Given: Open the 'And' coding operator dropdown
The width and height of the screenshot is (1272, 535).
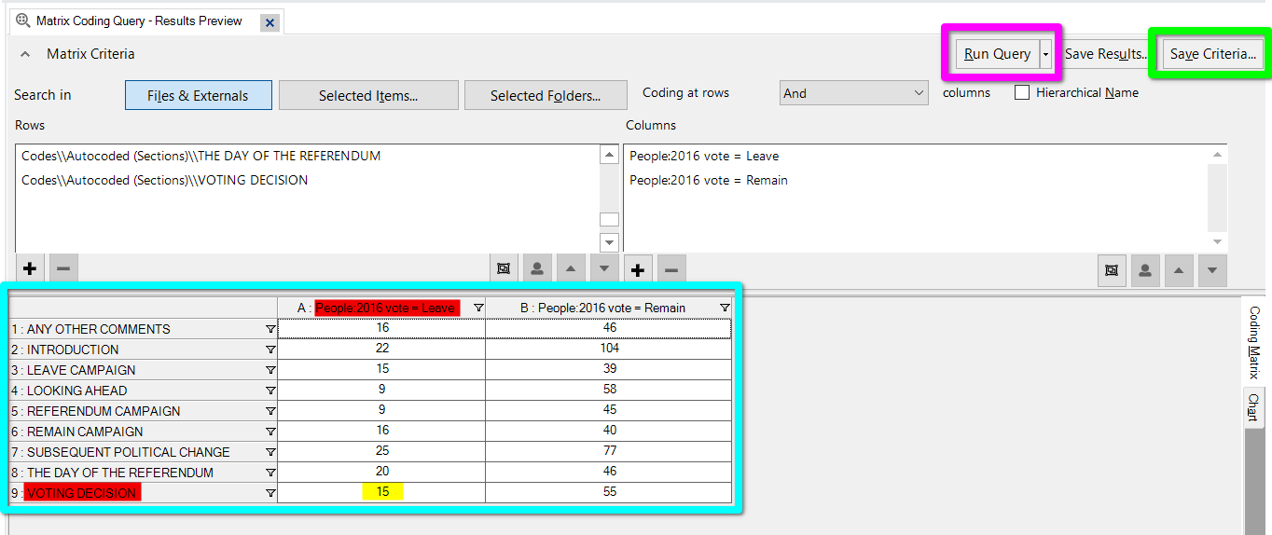Looking at the screenshot, I should [854, 93].
